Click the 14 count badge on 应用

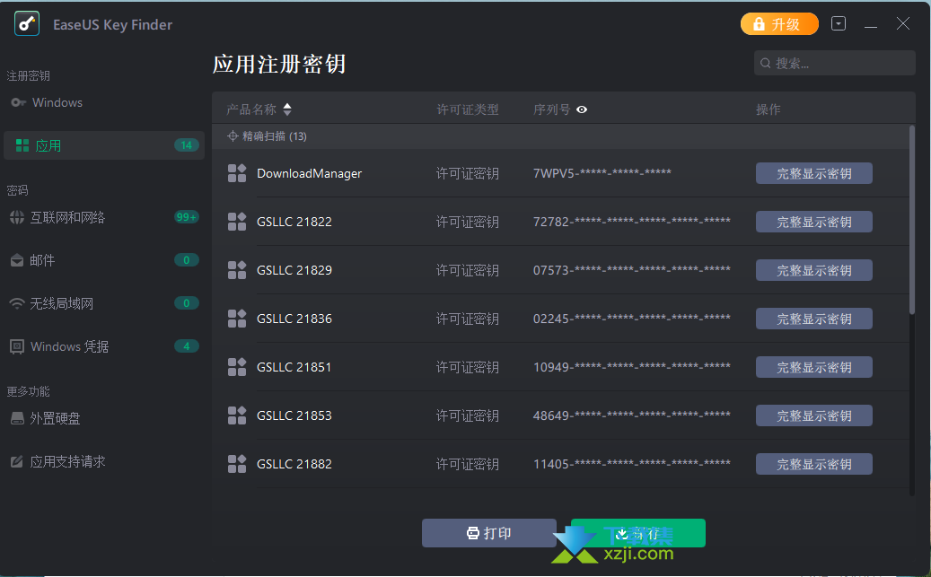pyautogui.click(x=187, y=145)
